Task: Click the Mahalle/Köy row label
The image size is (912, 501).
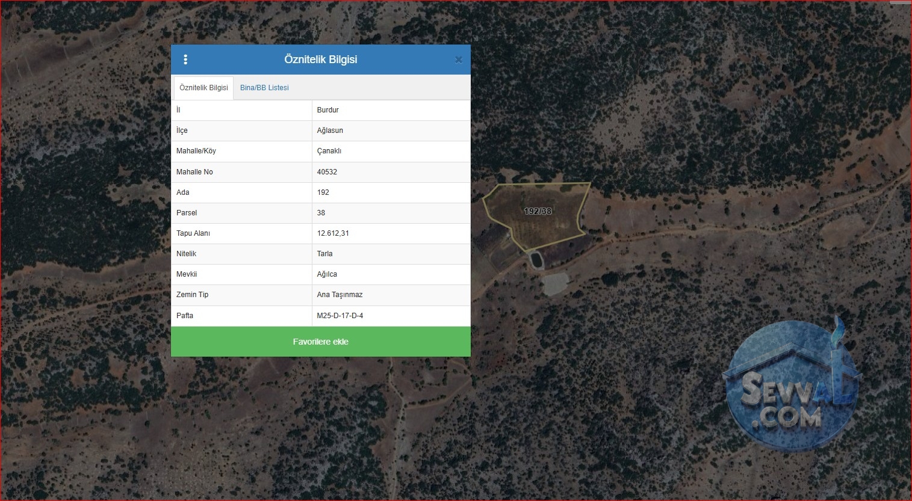Action: 196,151
